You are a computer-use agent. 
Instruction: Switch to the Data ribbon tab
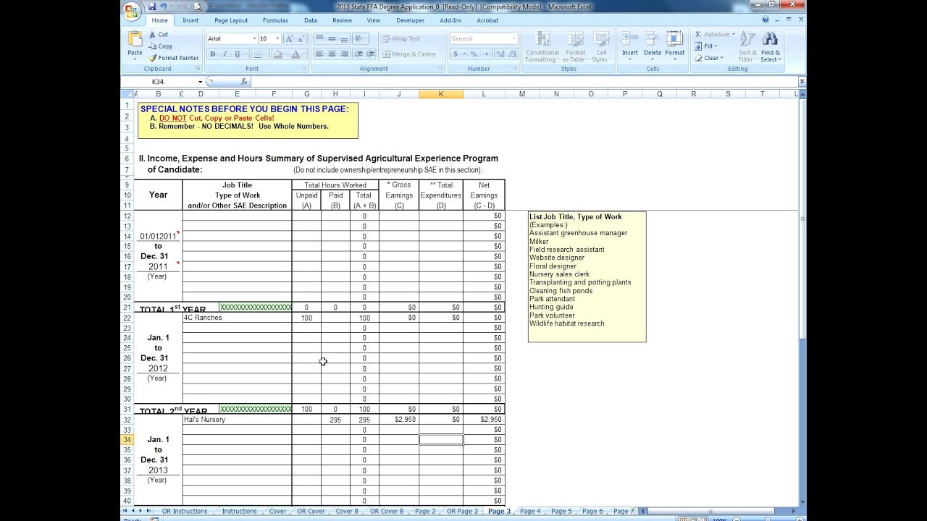(311, 20)
